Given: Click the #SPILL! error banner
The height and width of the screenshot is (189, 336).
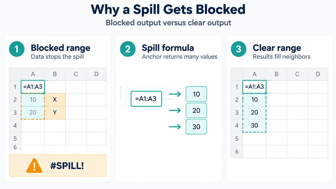Looking at the screenshot, I should [58, 165].
